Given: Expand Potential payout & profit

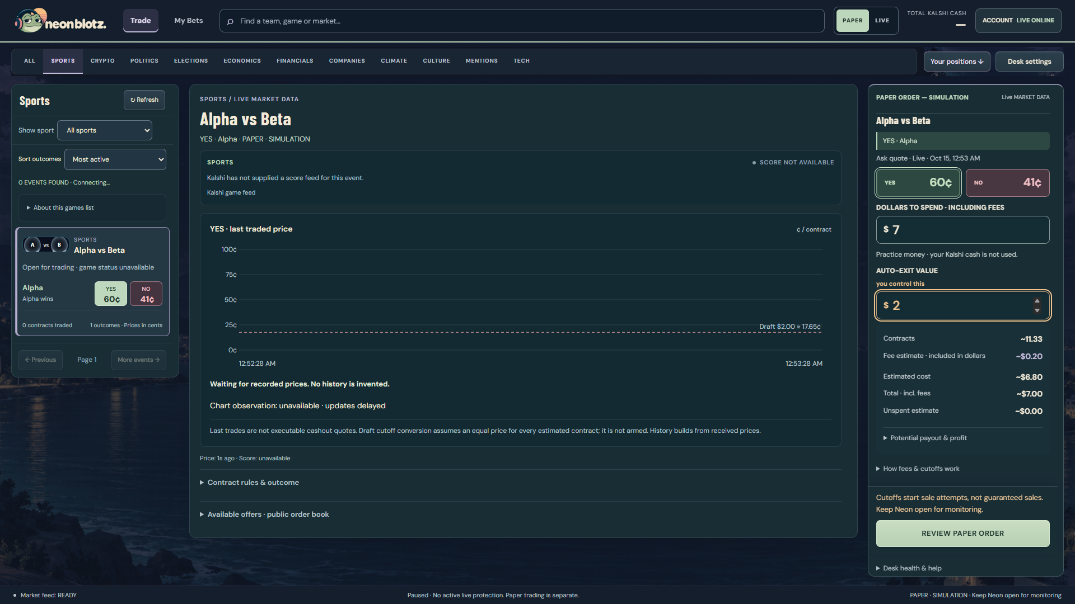Looking at the screenshot, I should 925,438.
